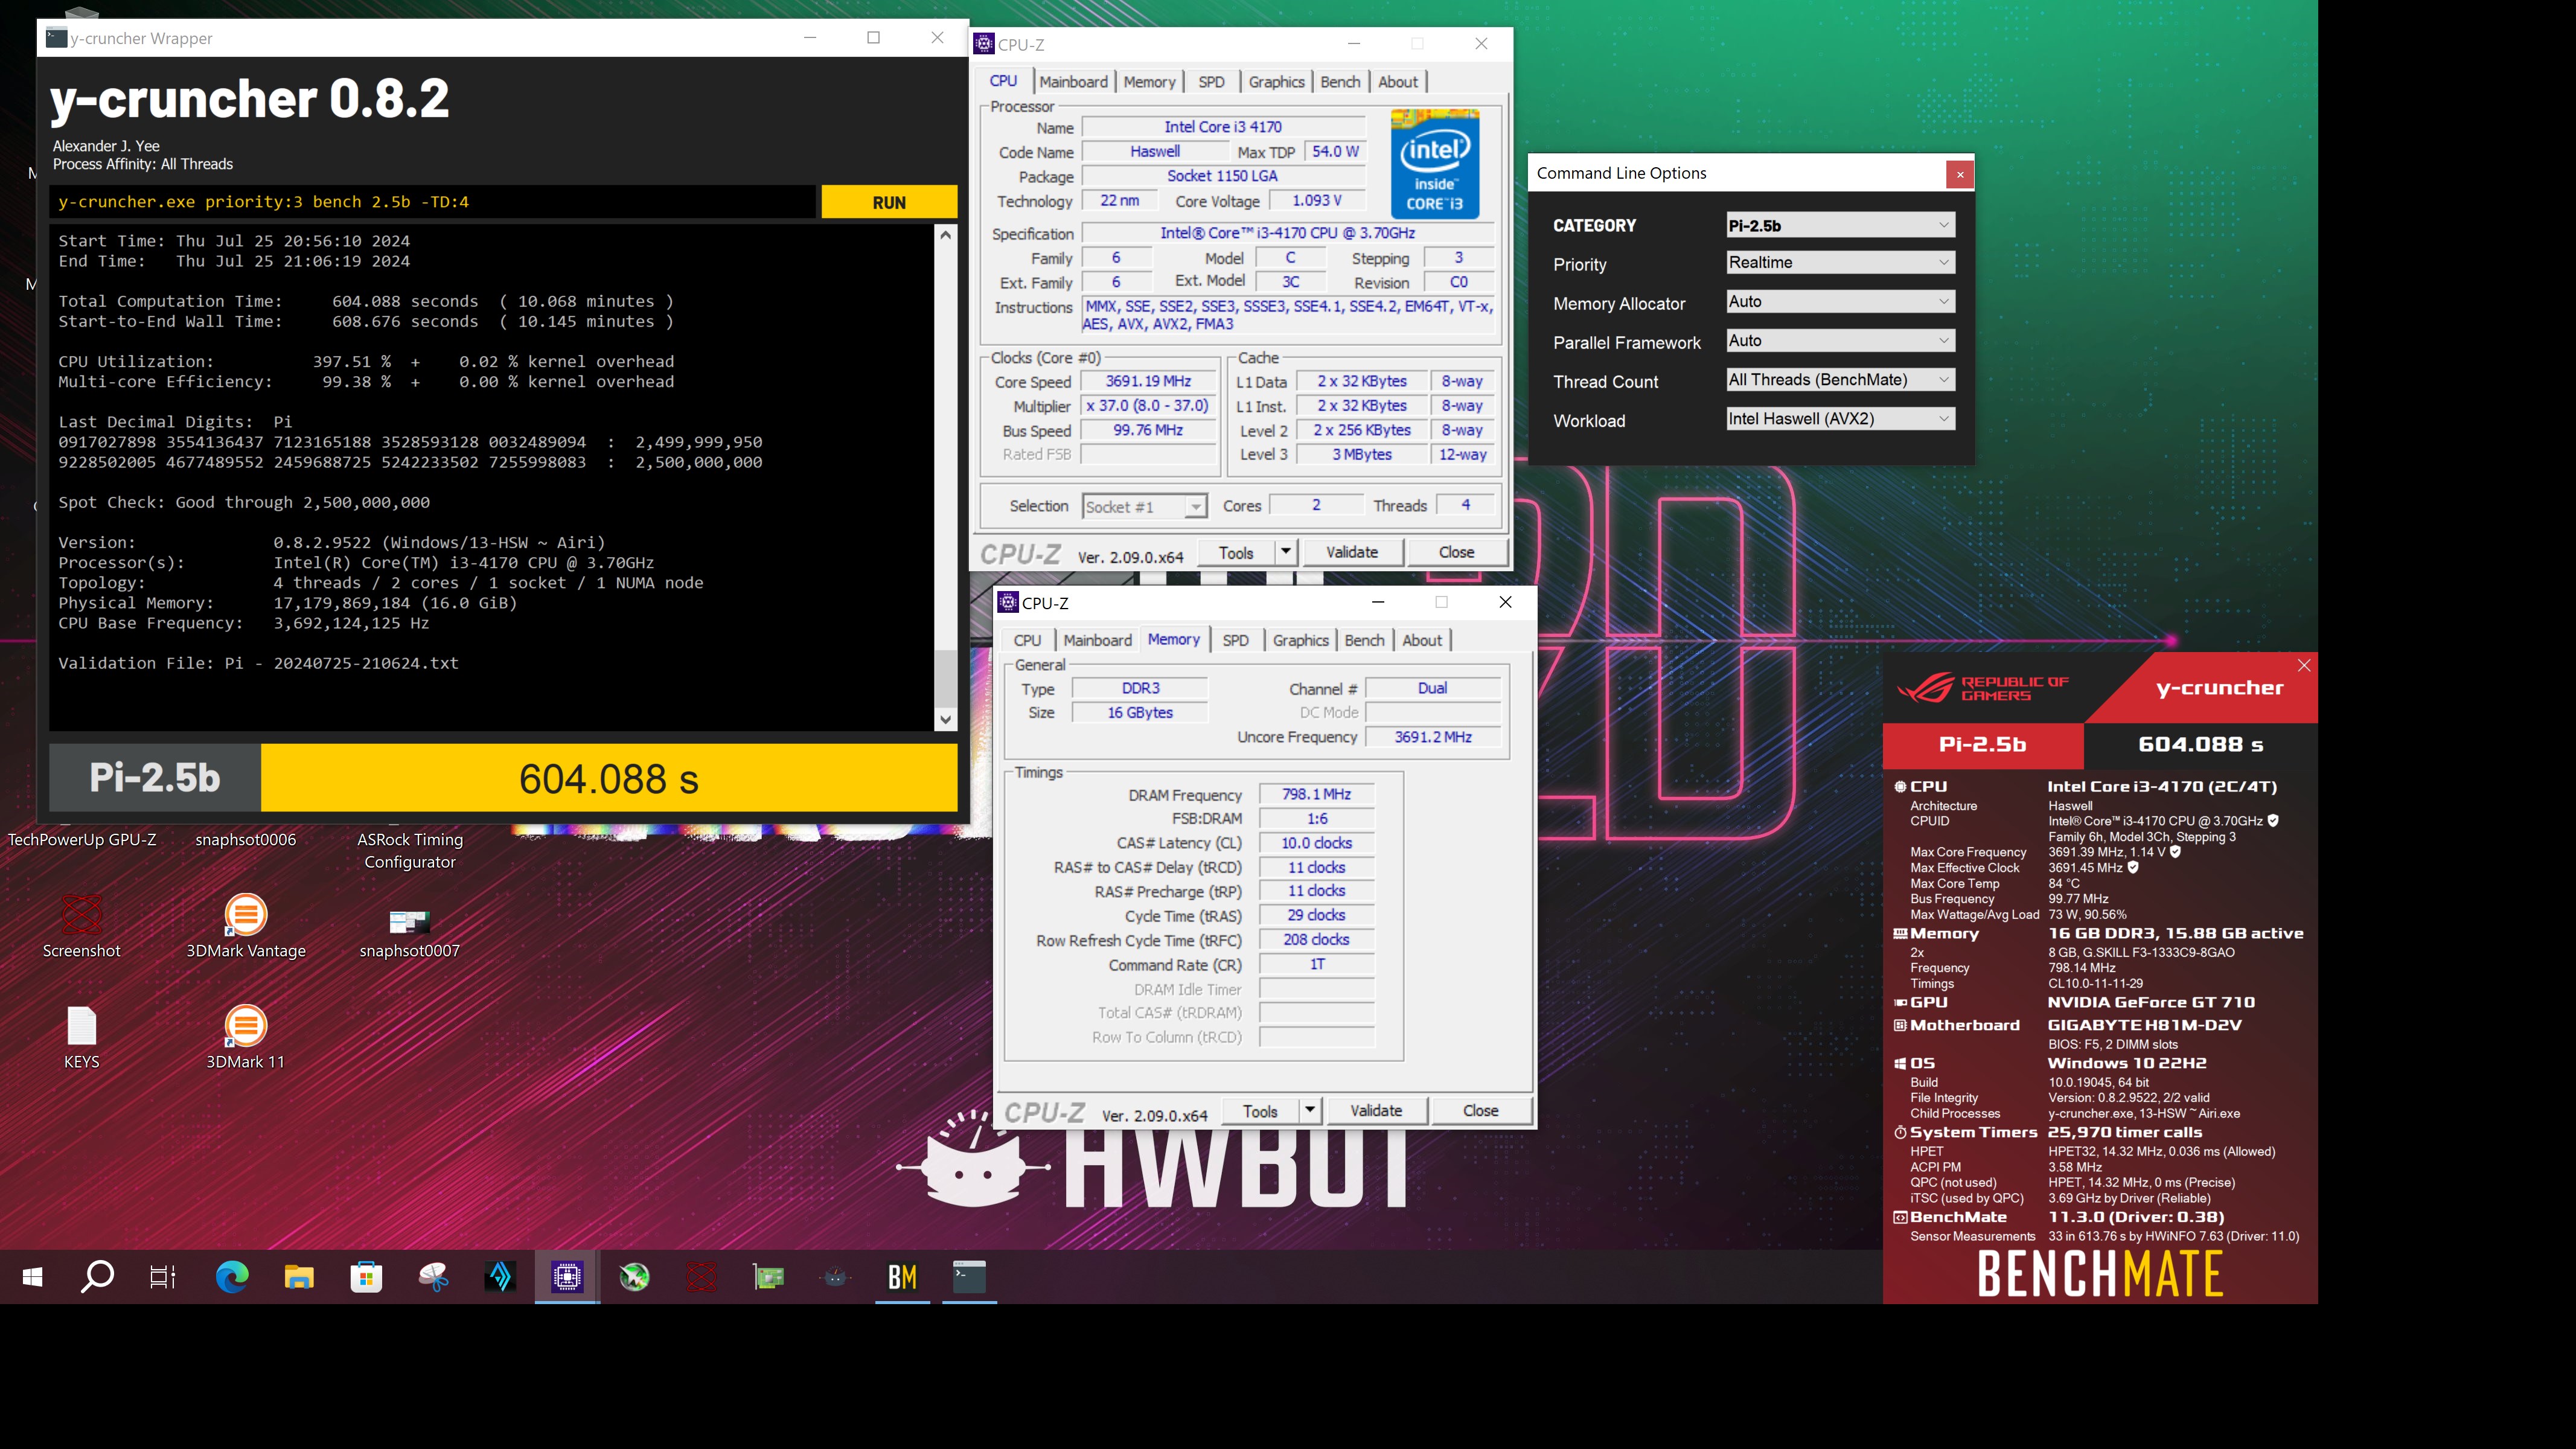Click the y-cruncher output scrollbar up arrow
Screen dimensions: 2576x1449
click(945, 235)
